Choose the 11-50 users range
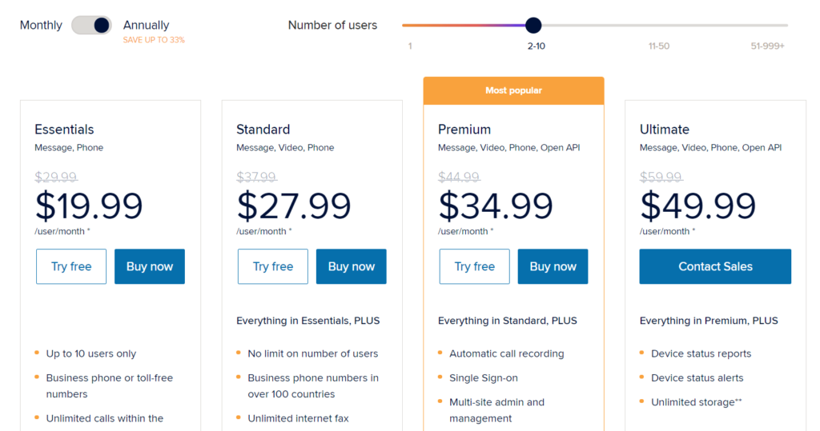This screenshot has width=820, height=431. [658, 46]
